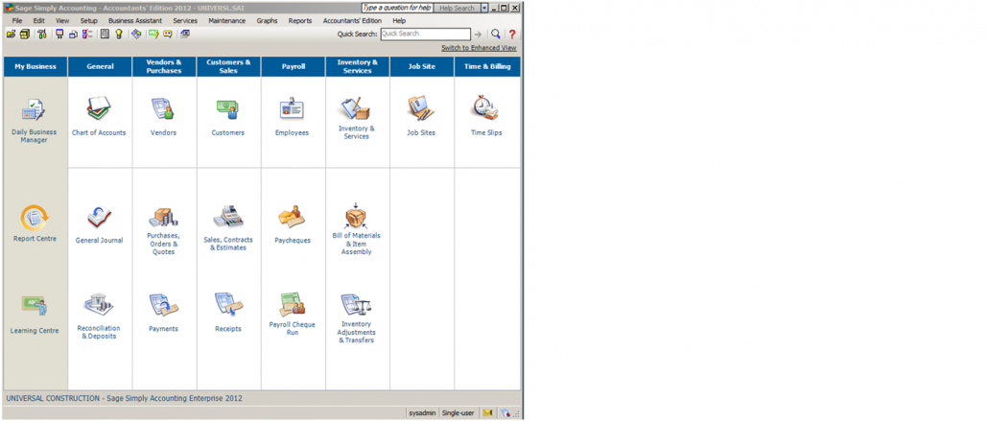Screen dimensions: 987x421
Task: Open the Paycheques journal
Action: tap(292, 217)
